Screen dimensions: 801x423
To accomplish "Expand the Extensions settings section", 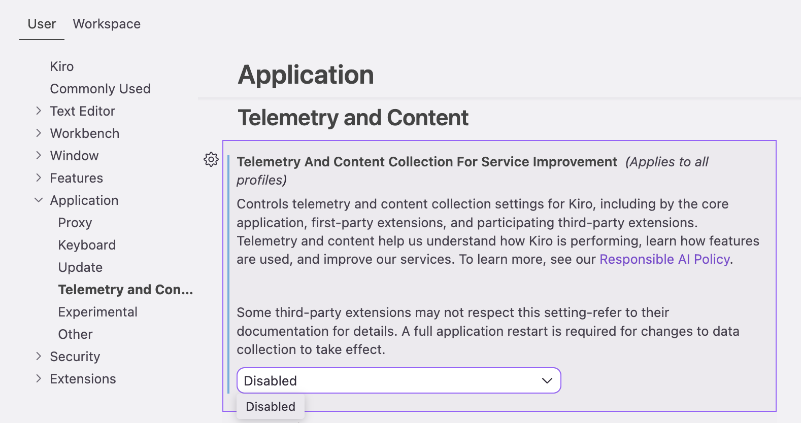I will point(39,379).
